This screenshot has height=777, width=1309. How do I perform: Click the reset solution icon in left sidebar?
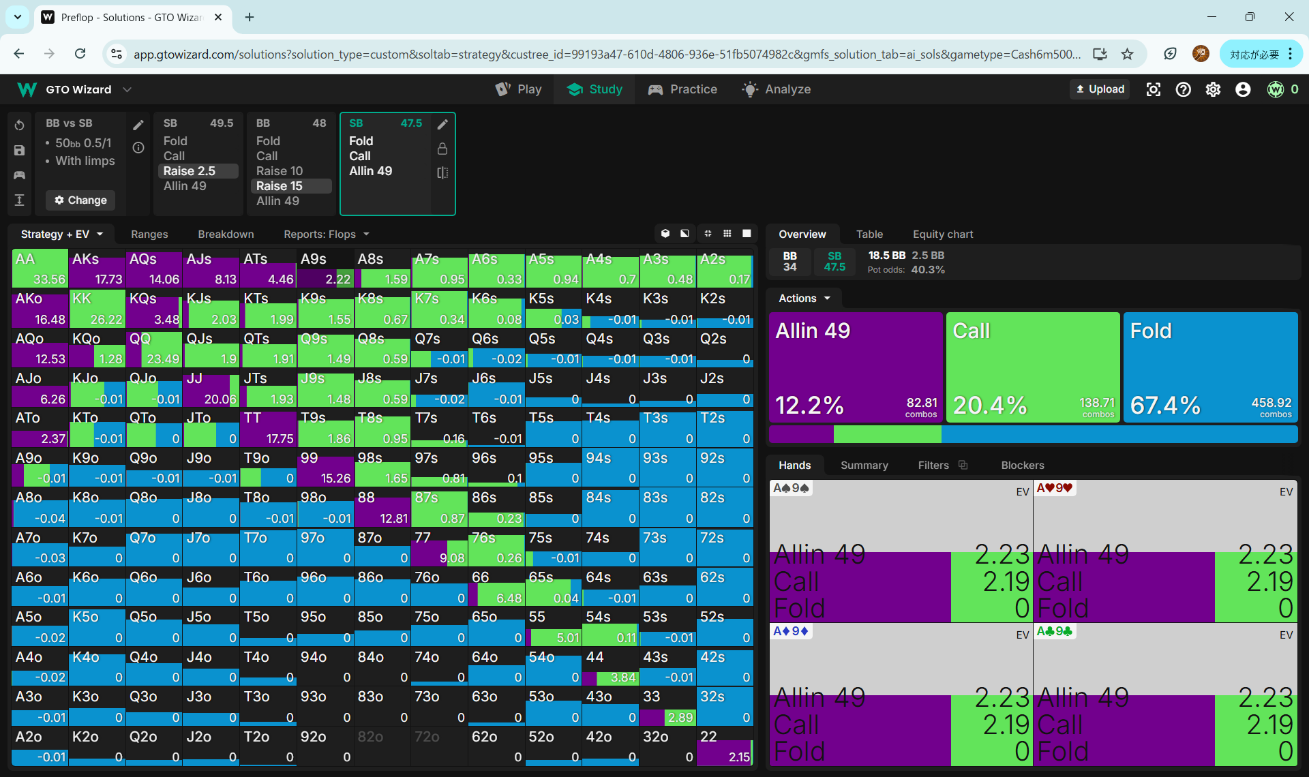point(19,125)
